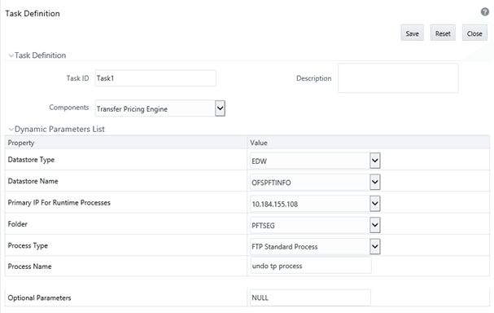Click the Optional Parameters label
This screenshot has height=313, width=494.
click(x=39, y=298)
